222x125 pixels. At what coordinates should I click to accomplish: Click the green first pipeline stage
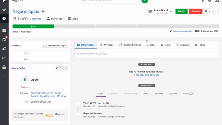34,26
